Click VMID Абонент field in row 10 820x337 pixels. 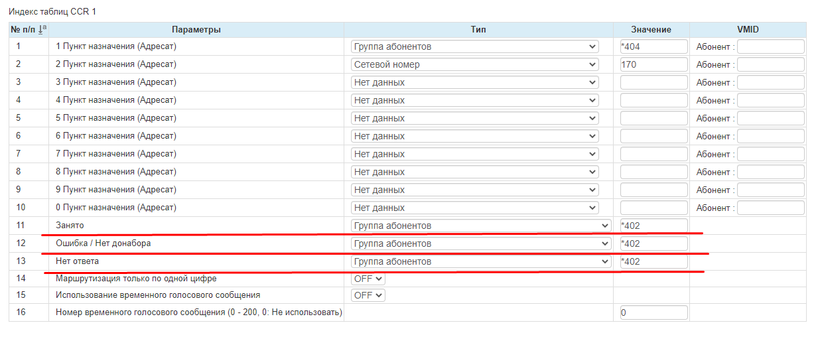point(770,208)
